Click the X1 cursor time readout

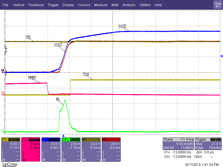click(174, 153)
